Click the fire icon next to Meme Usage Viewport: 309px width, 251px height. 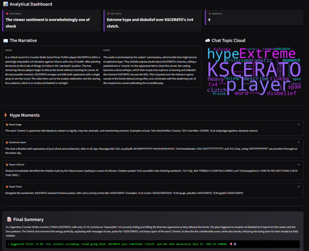[x=7, y=124]
